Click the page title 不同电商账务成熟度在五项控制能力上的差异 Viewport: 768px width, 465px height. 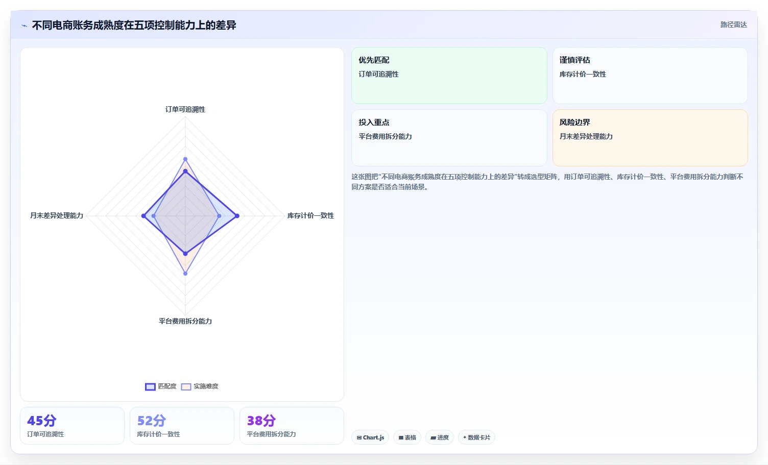[x=134, y=25]
